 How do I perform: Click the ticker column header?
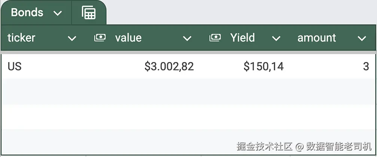(21, 38)
